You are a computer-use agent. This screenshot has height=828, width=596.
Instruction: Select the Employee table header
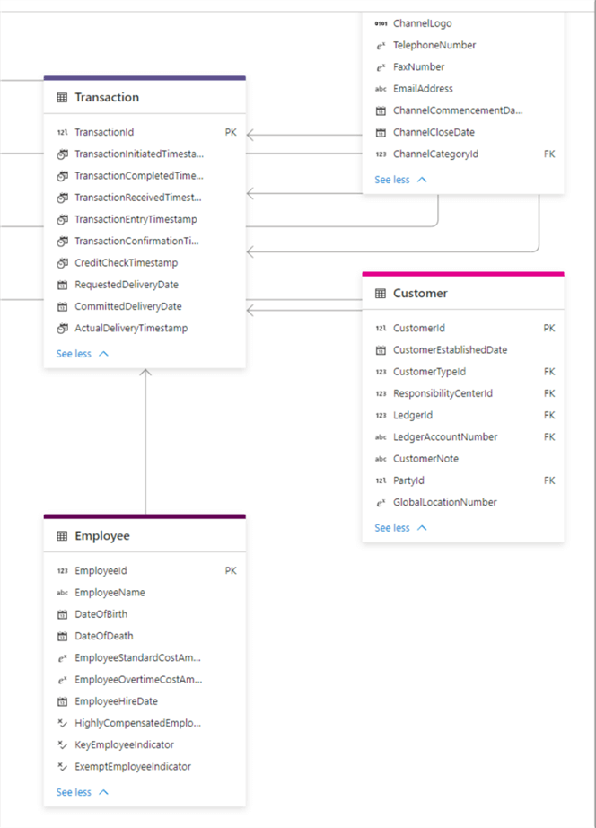coord(145,535)
